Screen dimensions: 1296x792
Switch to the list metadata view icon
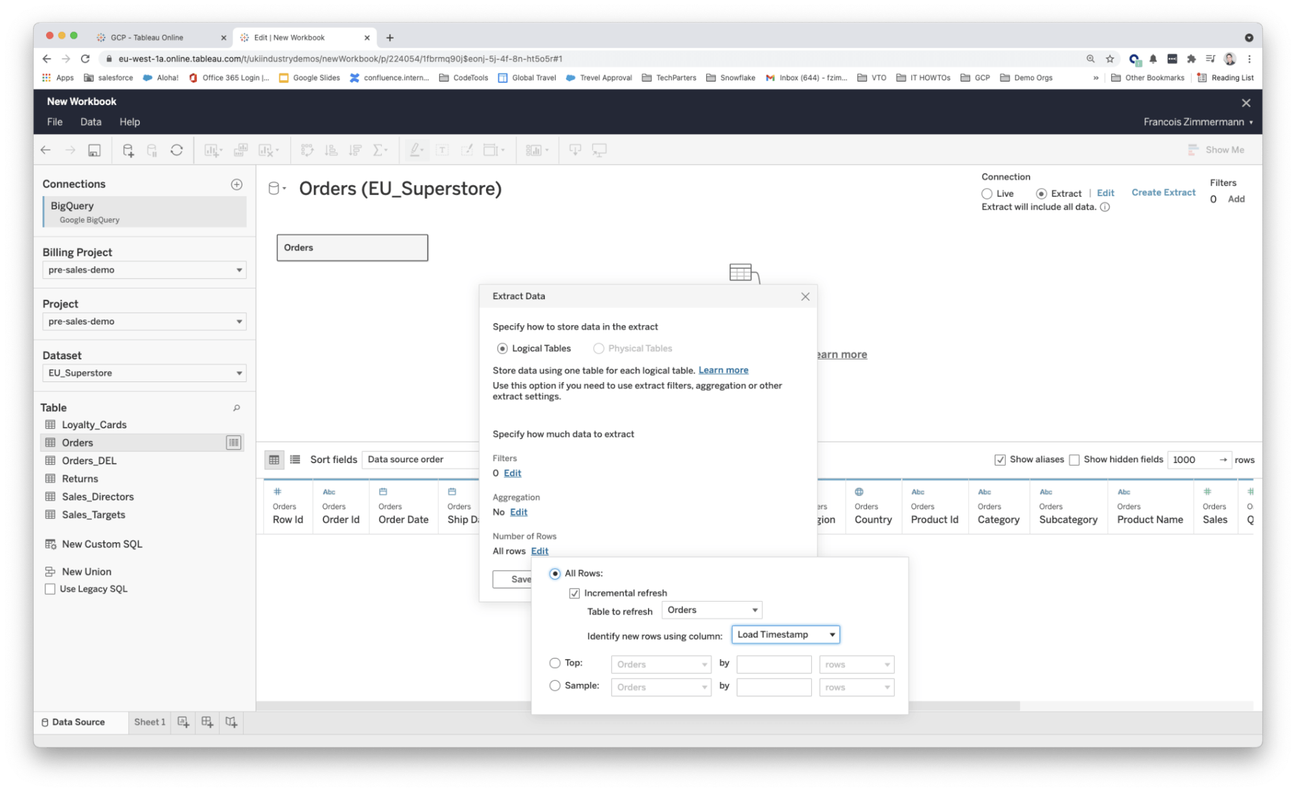coord(295,460)
